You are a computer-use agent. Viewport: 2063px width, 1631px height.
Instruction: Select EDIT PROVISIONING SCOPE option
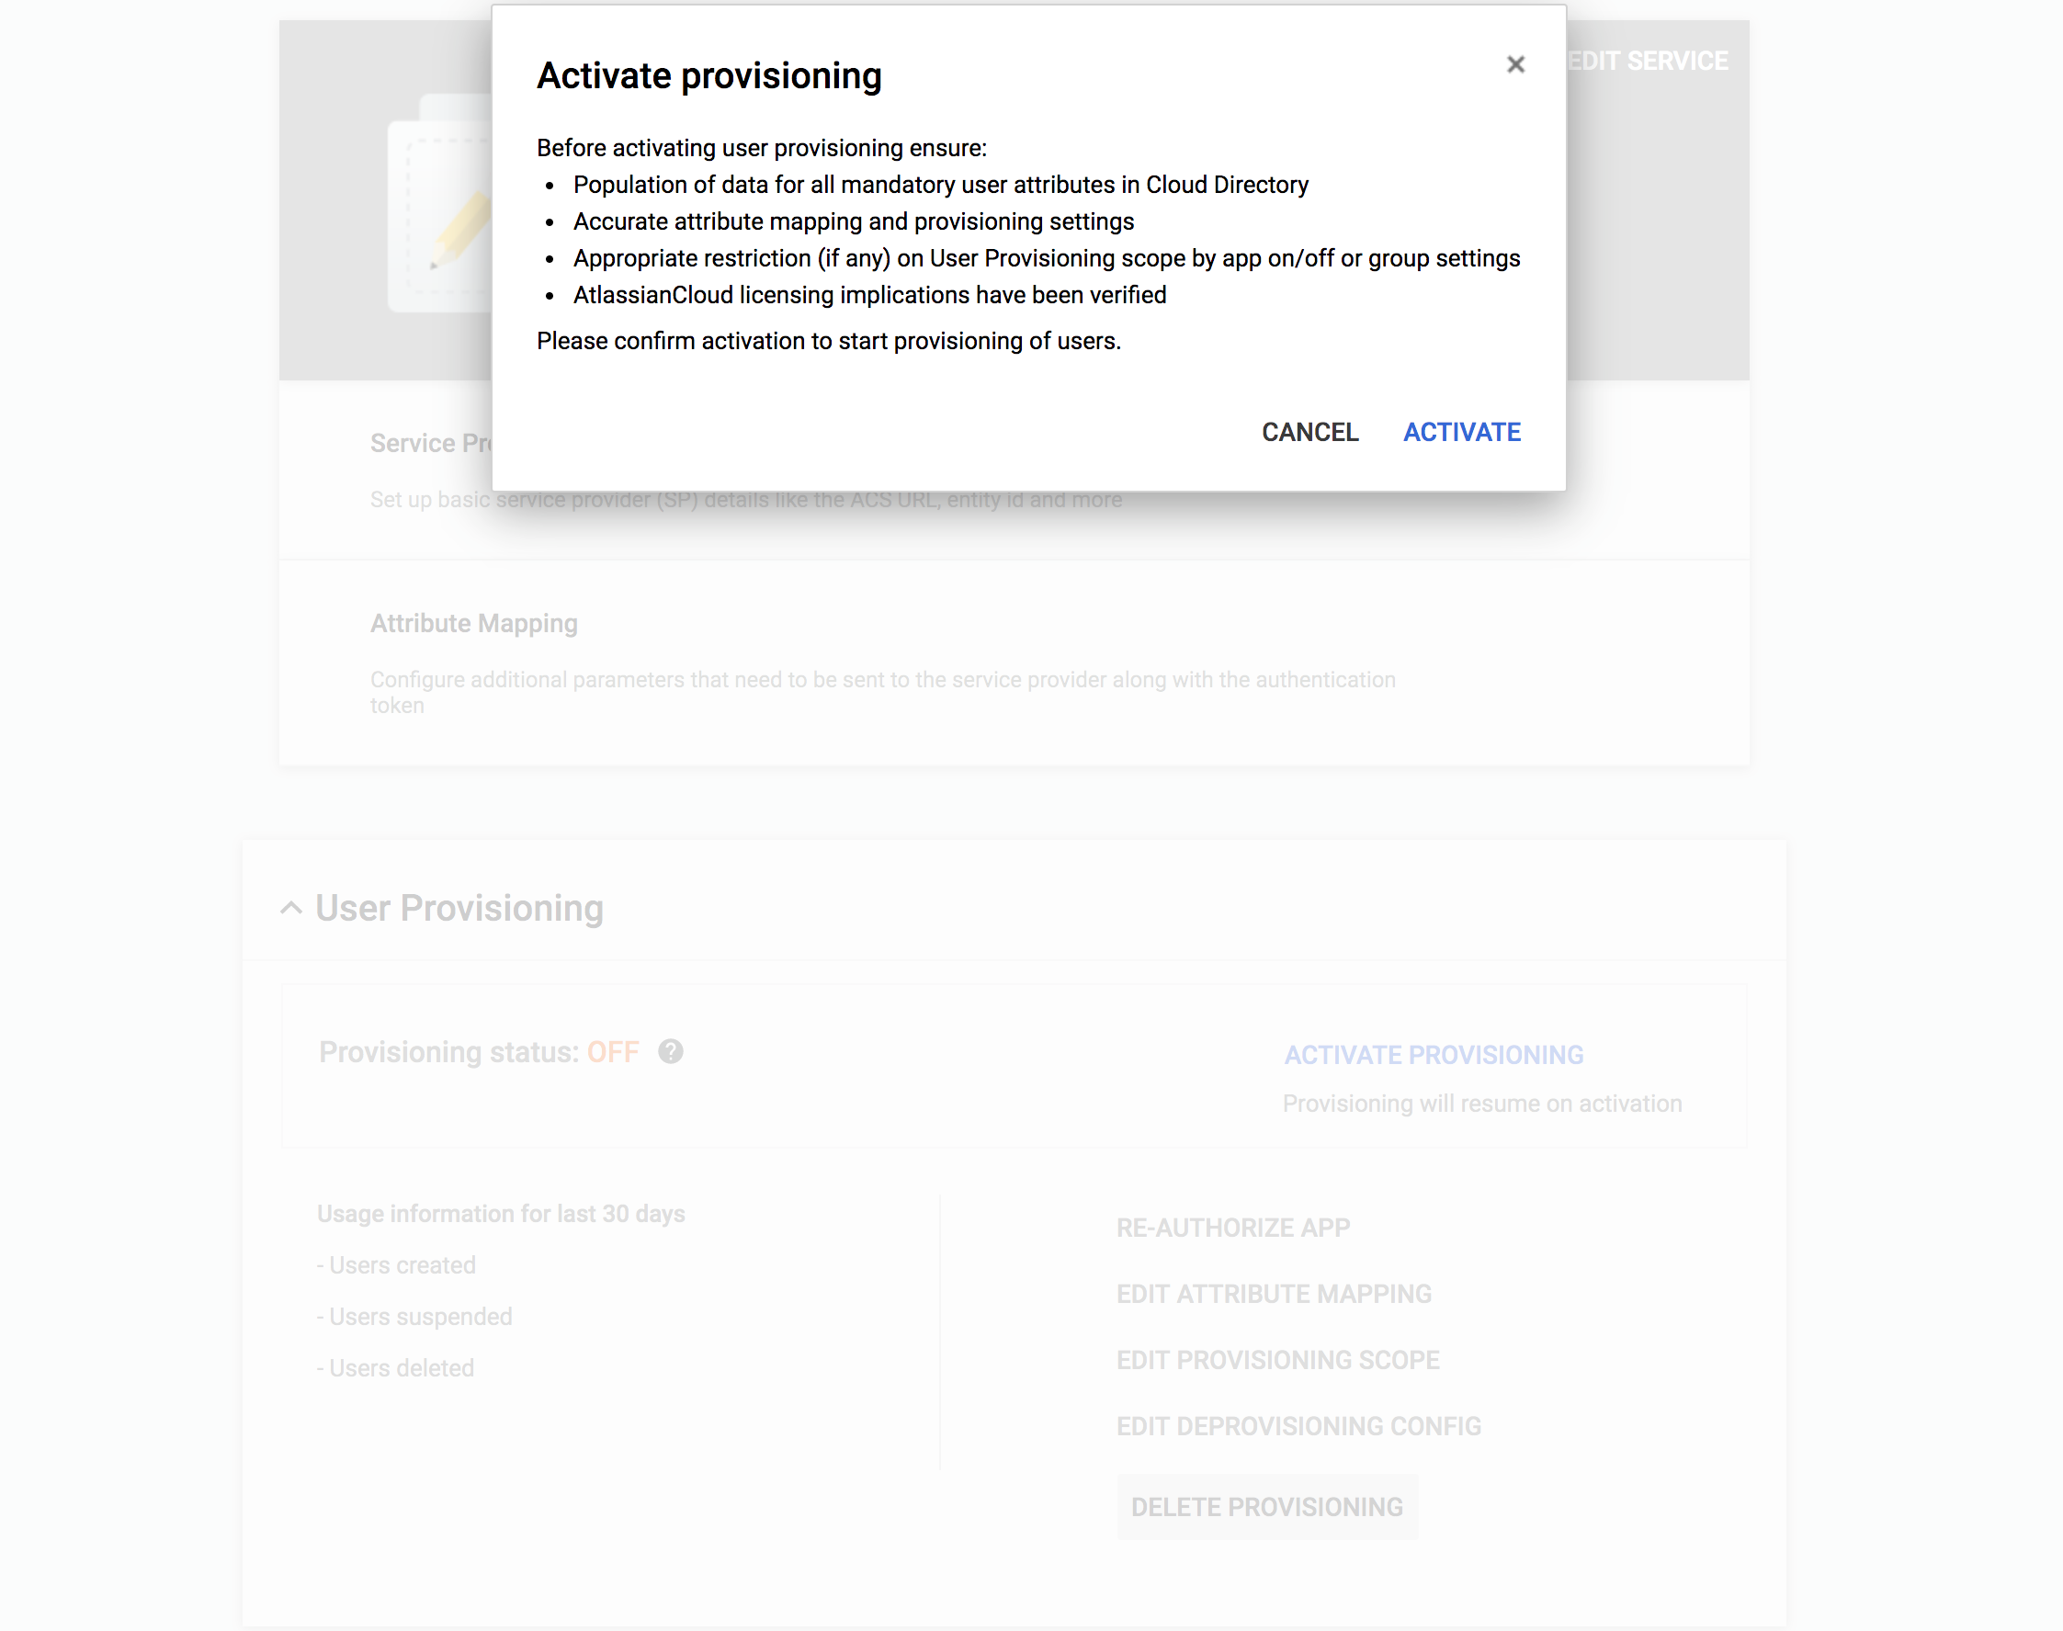[x=1279, y=1358]
